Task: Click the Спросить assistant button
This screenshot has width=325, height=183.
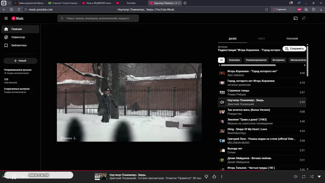Action: pos(280,9)
